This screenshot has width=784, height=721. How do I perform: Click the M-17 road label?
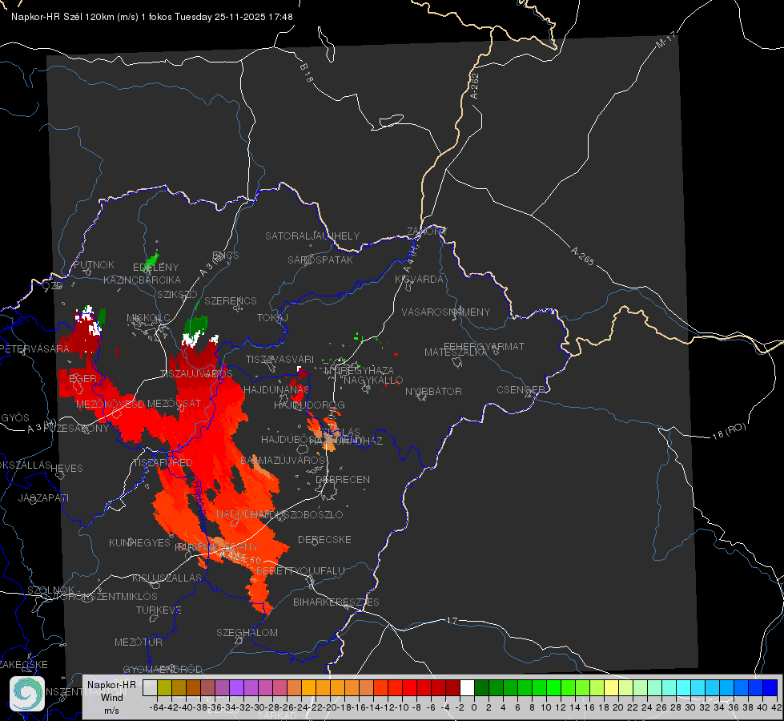pyautogui.click(x=665, y=40)
